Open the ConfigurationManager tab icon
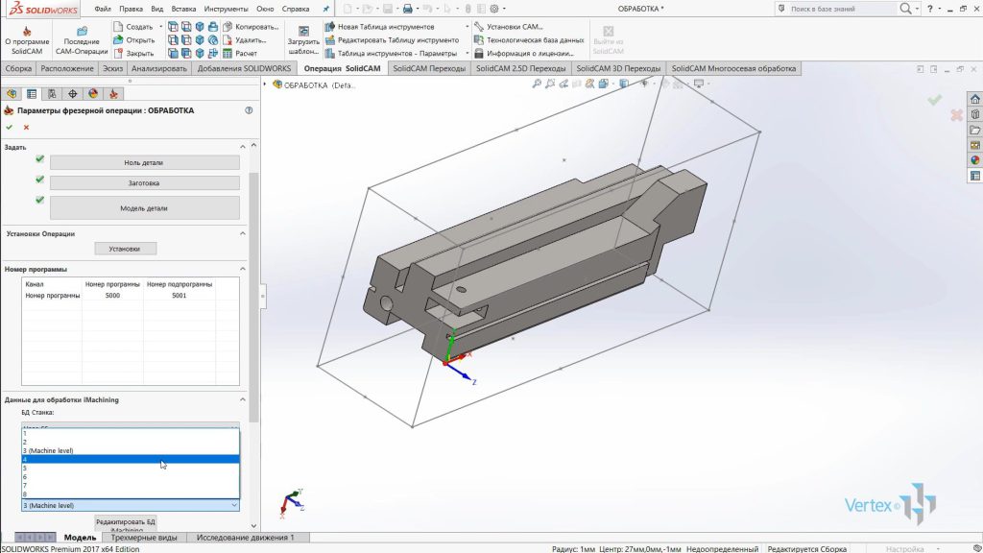983x553 pixels. coord(52,94)
